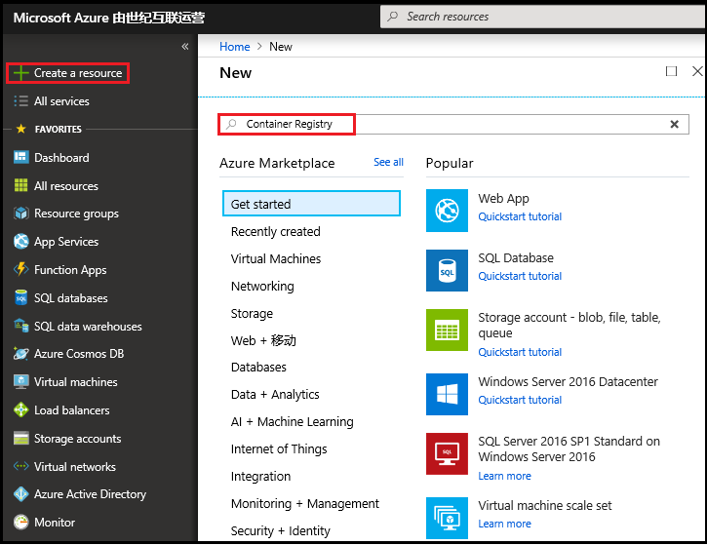Select the Integration marketplace category
Screen dimensions: 707x545
(260, 477)
